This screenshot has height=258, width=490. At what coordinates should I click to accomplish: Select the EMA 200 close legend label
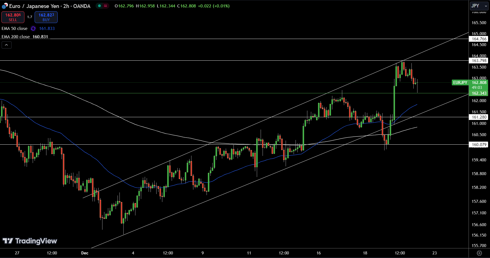[x=16, y=37]
